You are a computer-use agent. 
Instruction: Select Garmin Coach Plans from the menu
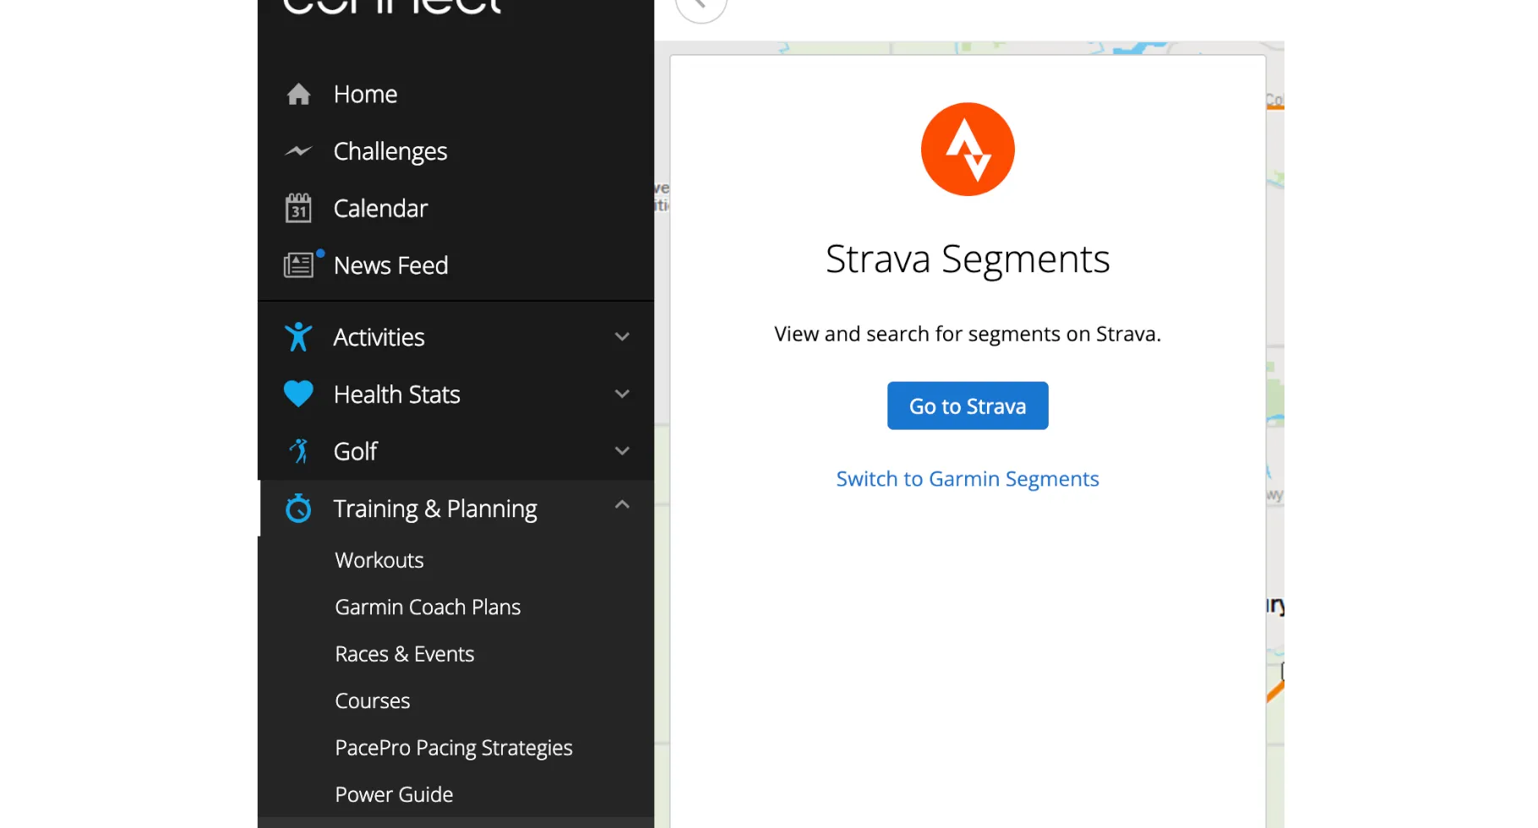(428, 607)
